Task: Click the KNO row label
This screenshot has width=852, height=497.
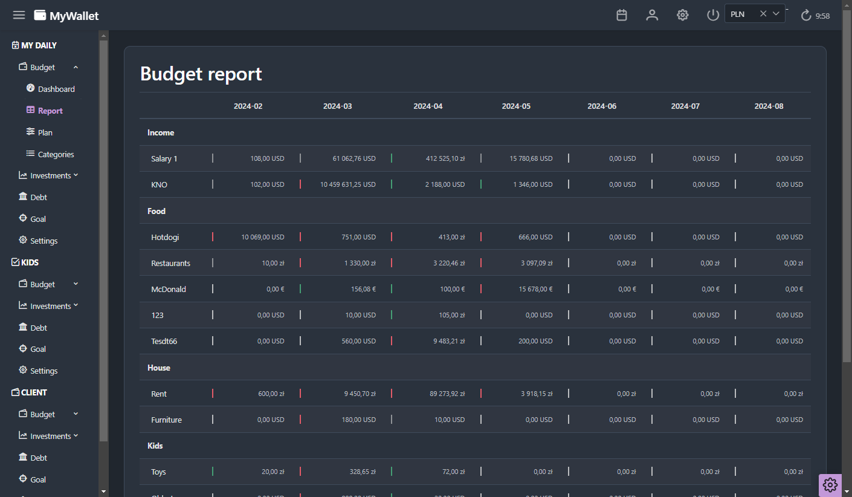Action: pos(159,184)
